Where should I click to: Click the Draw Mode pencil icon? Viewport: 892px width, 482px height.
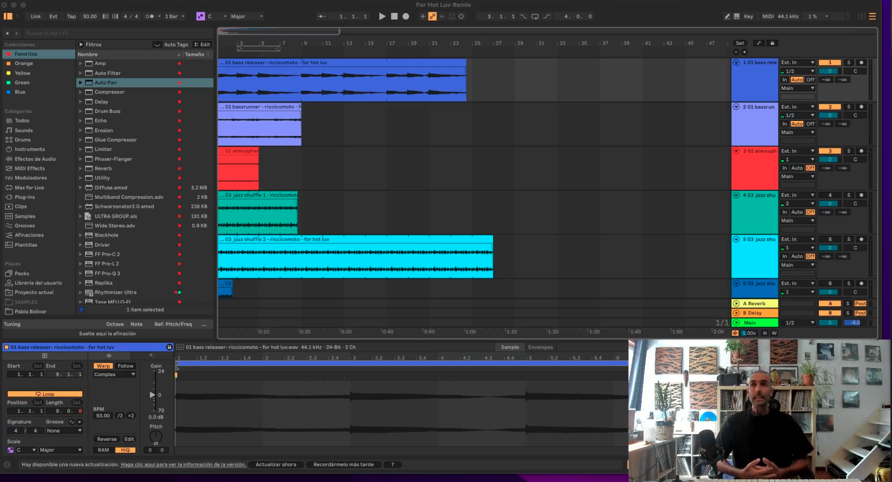[727, 16]
